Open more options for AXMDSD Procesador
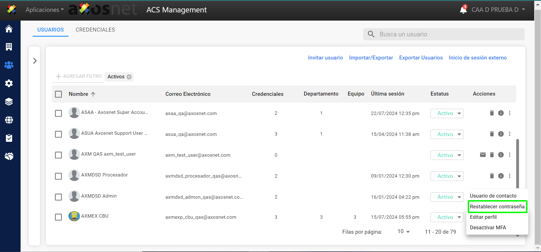This screenshot has height=252, width=541. click(x=509, y=176)
